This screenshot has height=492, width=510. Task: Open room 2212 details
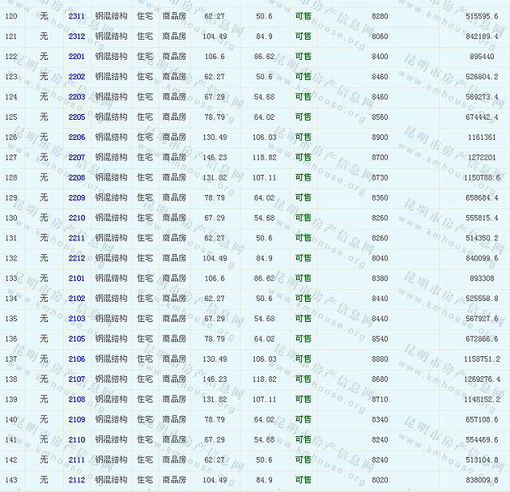tap(76, 258)
